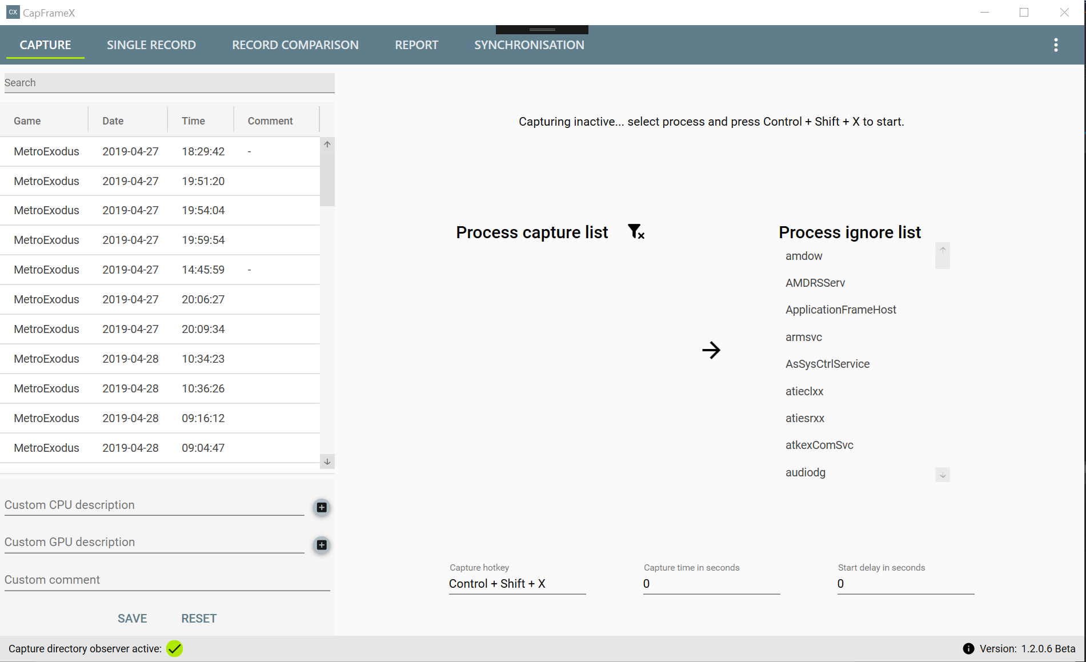Select the MetroExodus record at 10:36:26
Screen dimensions: 1086x662
(160, 389)
